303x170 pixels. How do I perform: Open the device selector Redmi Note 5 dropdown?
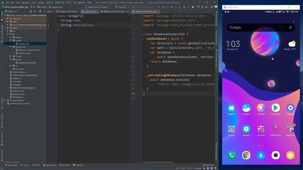pos(98,7)
